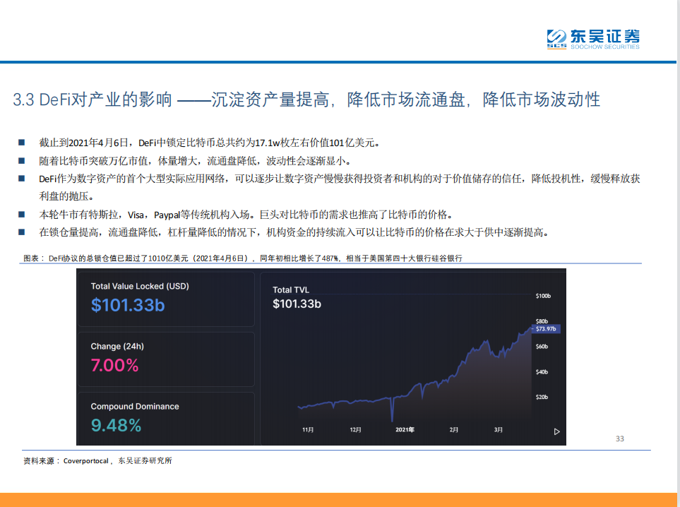Expand the 3月 axis section
The width and height of the screenshot is (680, 507).
(498, 429)
